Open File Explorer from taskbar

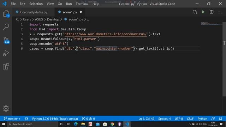[83, 124]
